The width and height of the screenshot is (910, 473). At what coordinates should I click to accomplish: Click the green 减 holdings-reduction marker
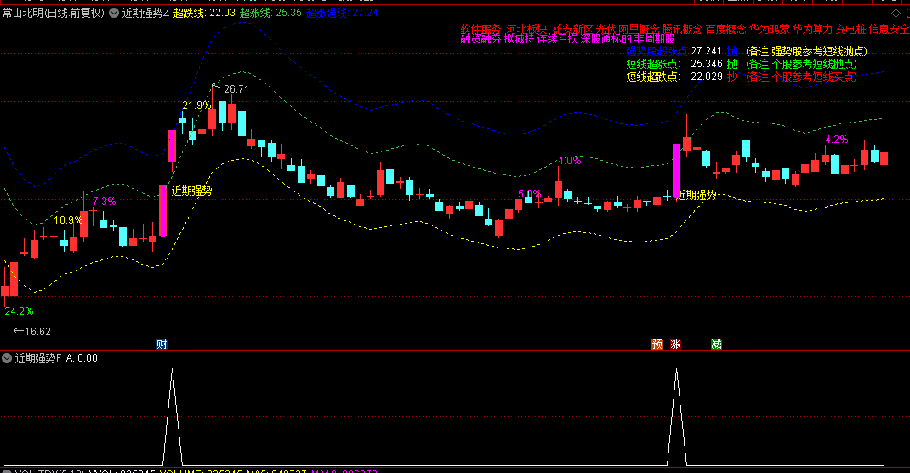tap(717, 345)
